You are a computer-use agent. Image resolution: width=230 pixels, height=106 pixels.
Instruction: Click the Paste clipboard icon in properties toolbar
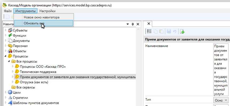click(161, 31)
